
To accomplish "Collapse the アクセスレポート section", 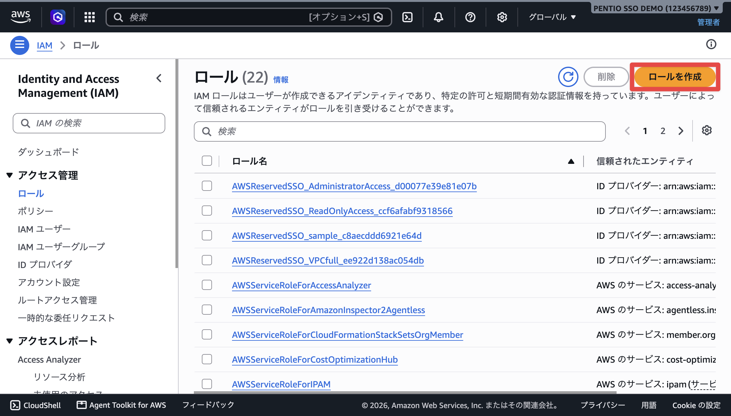I will [x=10, y=341].
